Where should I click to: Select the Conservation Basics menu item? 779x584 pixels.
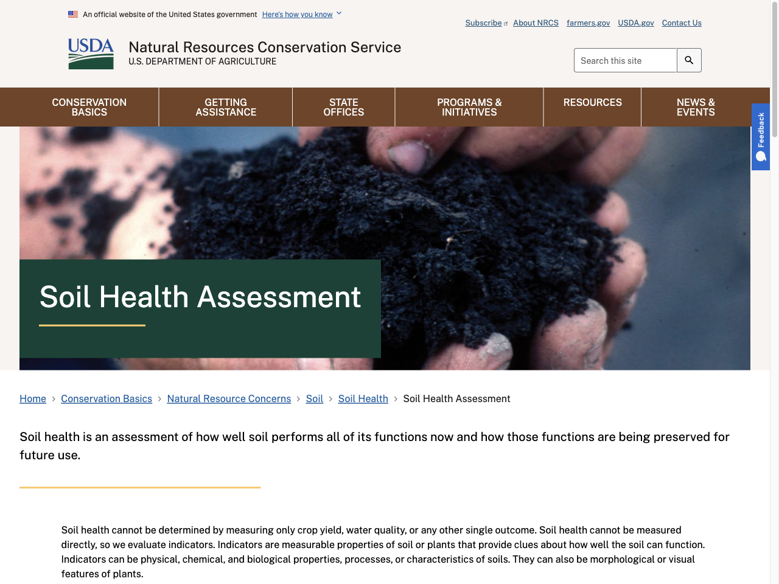(x=89, y=107)
